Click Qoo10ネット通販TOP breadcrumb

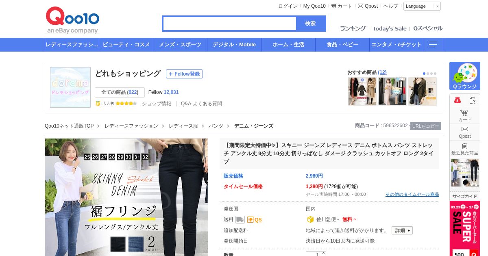tap(69, 126)
